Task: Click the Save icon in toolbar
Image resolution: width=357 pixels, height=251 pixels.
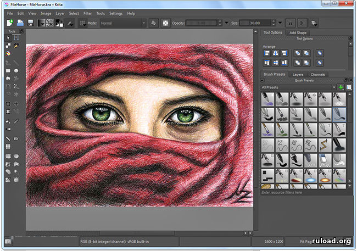Action: tap(31, 23)
